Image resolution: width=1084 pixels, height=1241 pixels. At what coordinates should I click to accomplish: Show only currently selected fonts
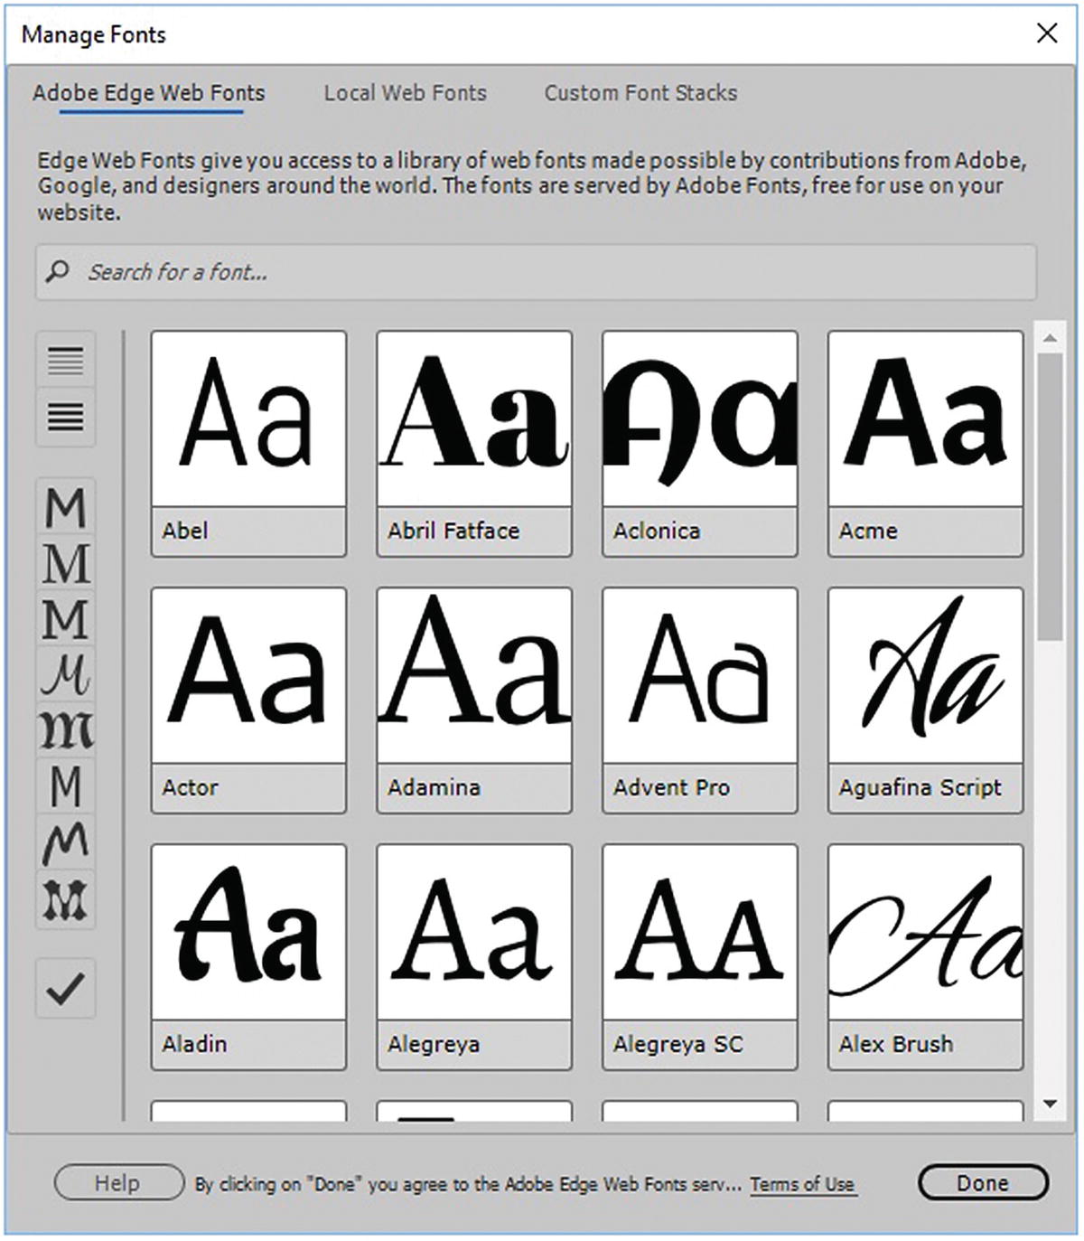[x=66, y=990]
